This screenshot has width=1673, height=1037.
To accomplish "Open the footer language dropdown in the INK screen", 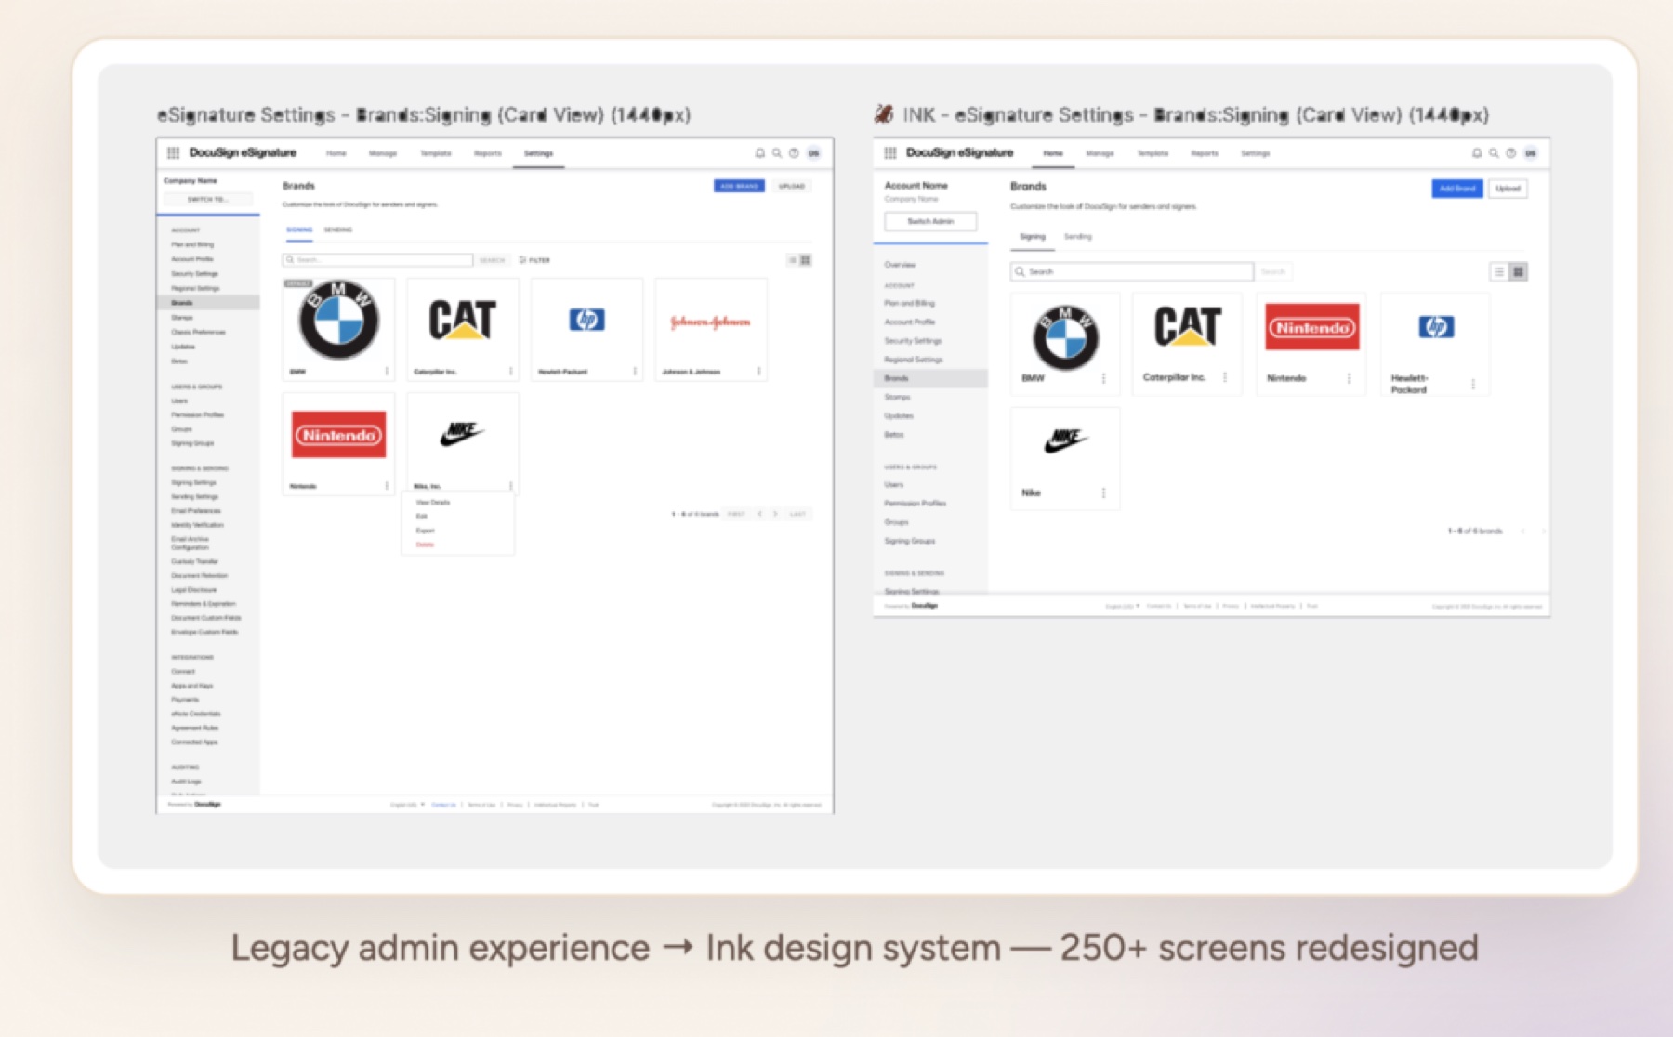I will coord(1123,606).
